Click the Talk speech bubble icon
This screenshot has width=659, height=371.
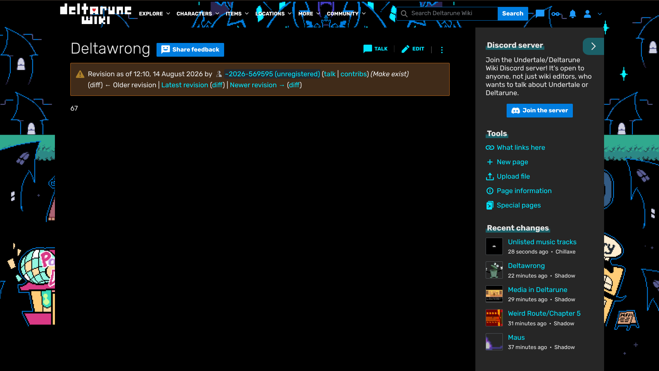[368, 49]
